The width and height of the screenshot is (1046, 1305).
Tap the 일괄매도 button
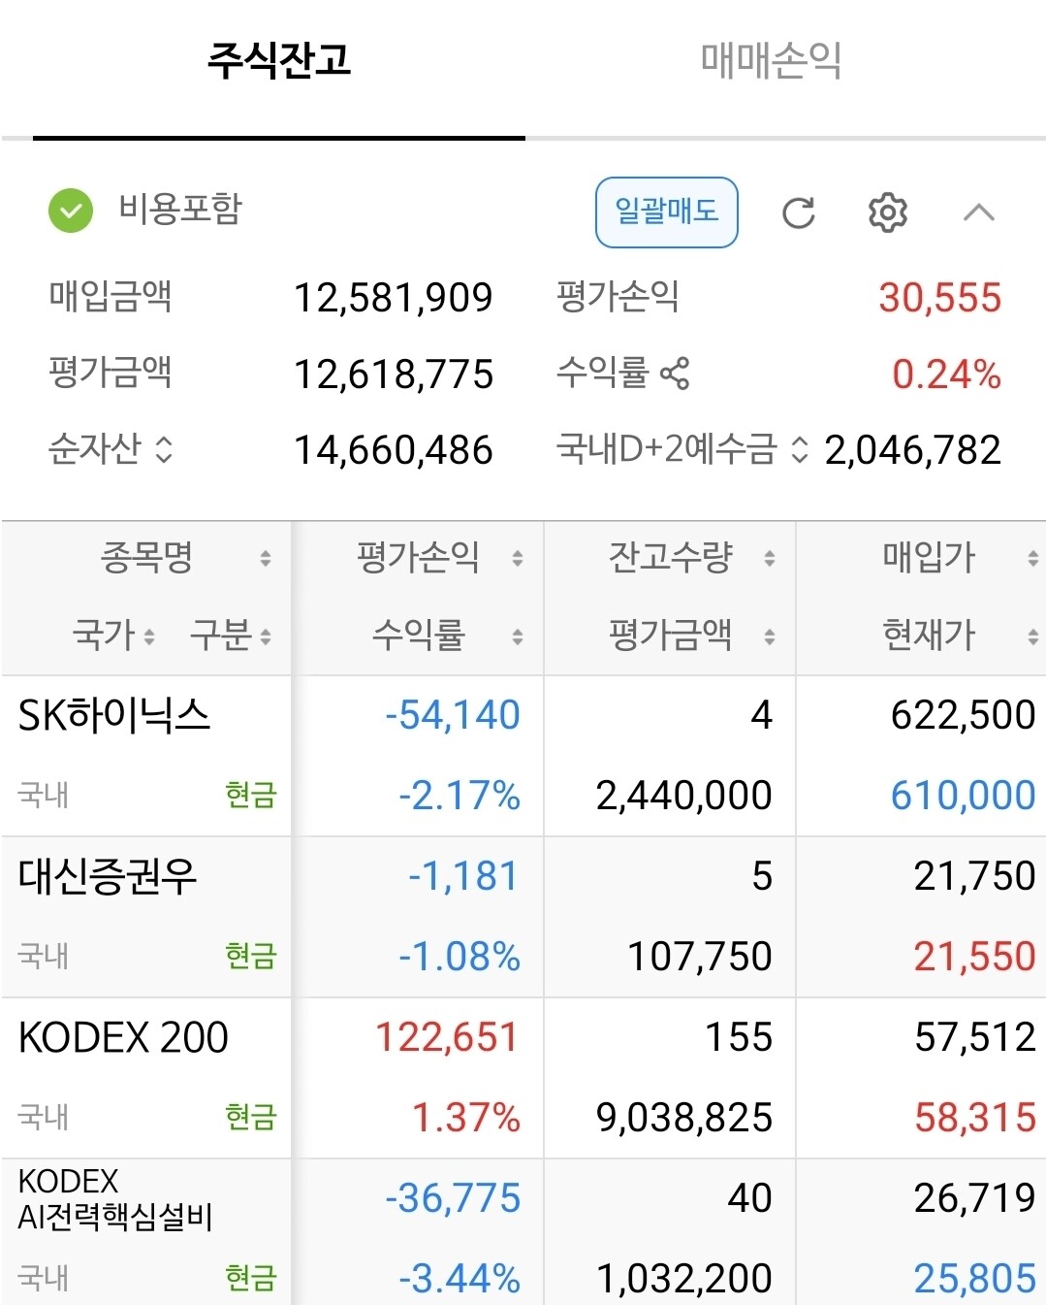pos(667,212)
